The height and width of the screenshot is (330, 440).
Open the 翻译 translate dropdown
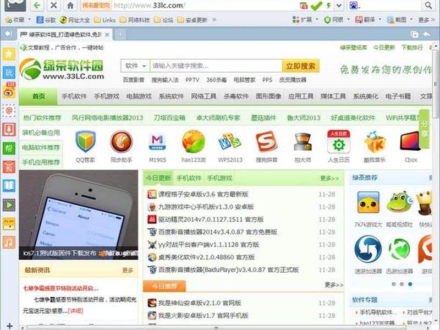(x=368, y=20)
